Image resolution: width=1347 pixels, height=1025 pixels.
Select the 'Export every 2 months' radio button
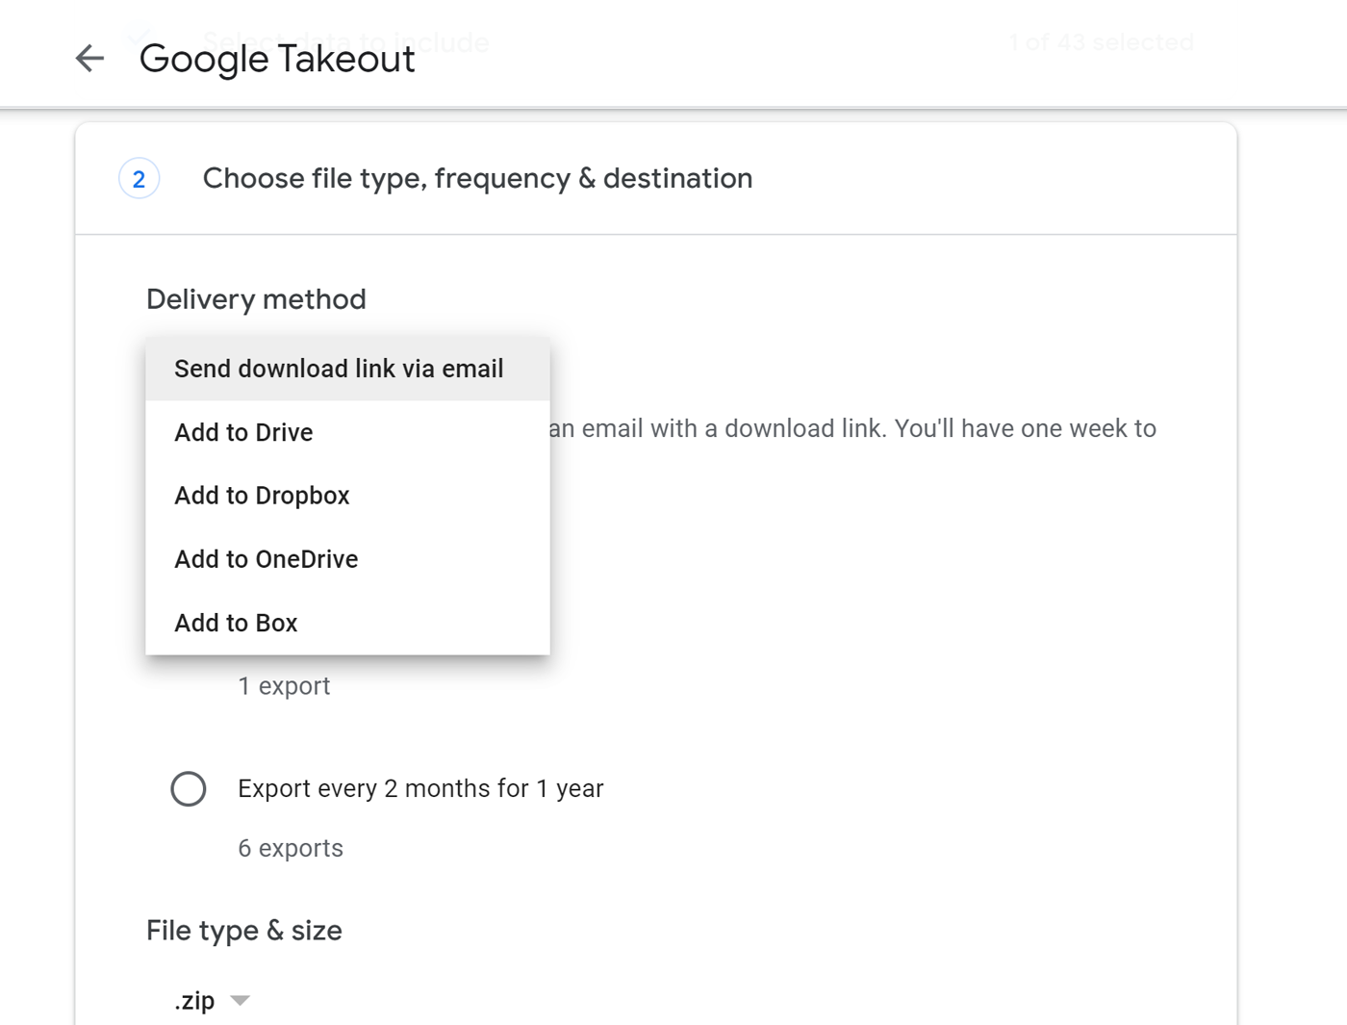click(189, 788)
